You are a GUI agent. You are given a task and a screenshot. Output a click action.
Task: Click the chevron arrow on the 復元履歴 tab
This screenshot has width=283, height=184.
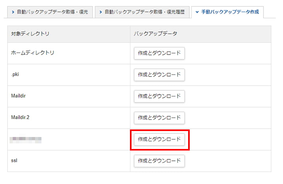pos(101,12)
